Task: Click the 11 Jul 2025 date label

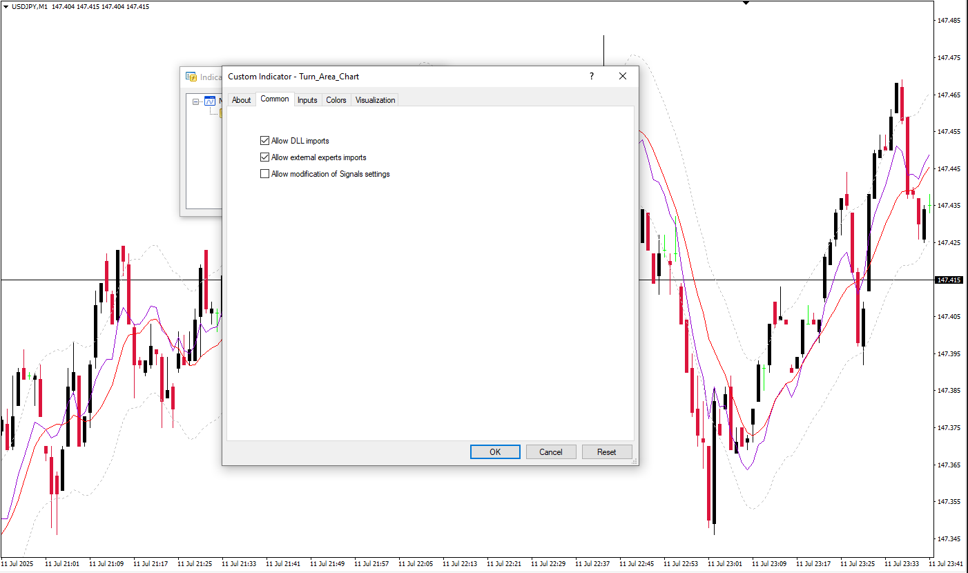Action: pos(17,564)
